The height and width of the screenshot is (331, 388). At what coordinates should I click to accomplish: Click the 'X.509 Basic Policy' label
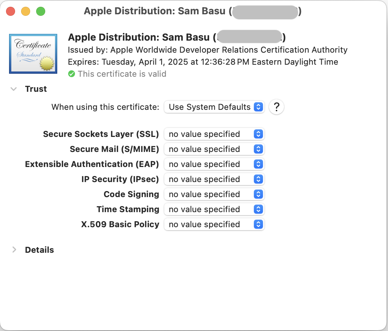pos(120,225)
